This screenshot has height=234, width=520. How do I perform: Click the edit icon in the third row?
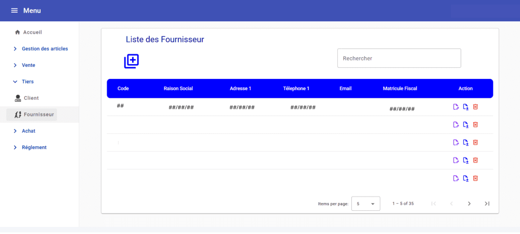coord(456,143)
